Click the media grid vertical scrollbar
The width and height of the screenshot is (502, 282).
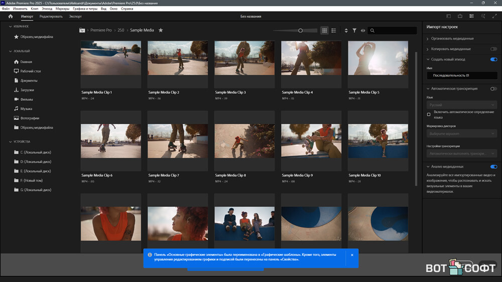tap(416, 118)
